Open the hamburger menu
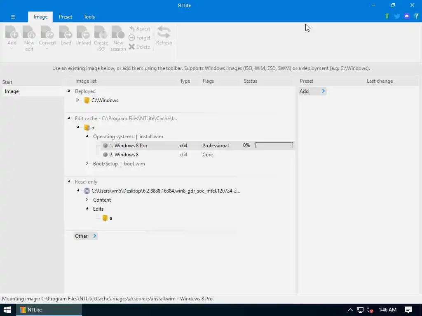 13,16
